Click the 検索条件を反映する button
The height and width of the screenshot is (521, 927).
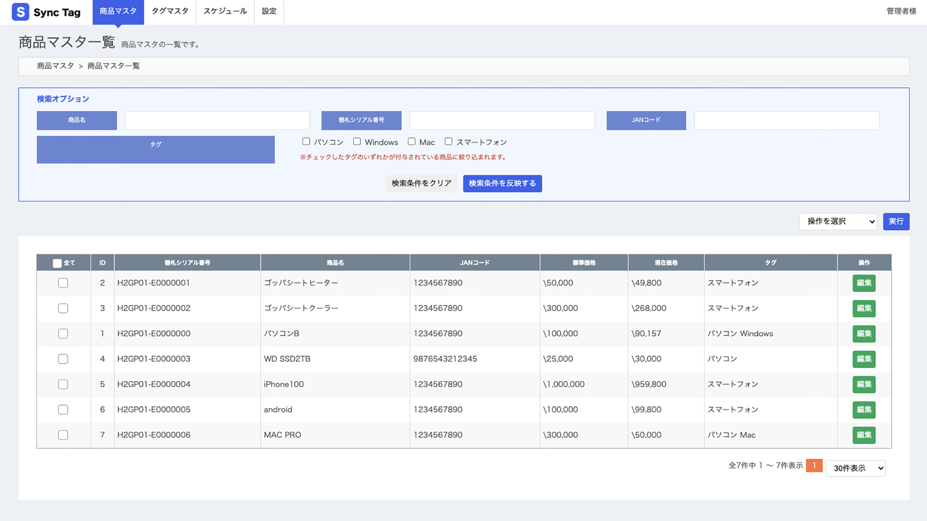click(x=502, y=183)
